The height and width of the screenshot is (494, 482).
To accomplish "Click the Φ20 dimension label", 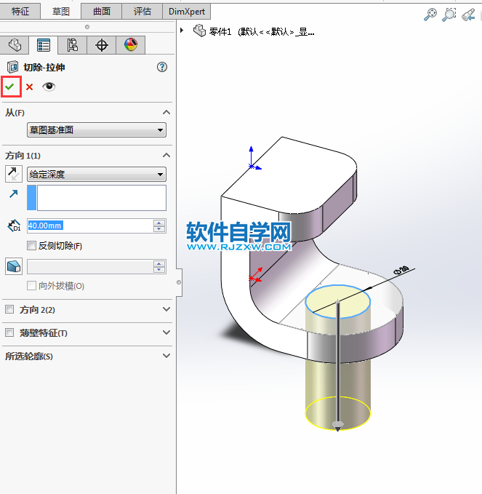I will coord(401,271).
